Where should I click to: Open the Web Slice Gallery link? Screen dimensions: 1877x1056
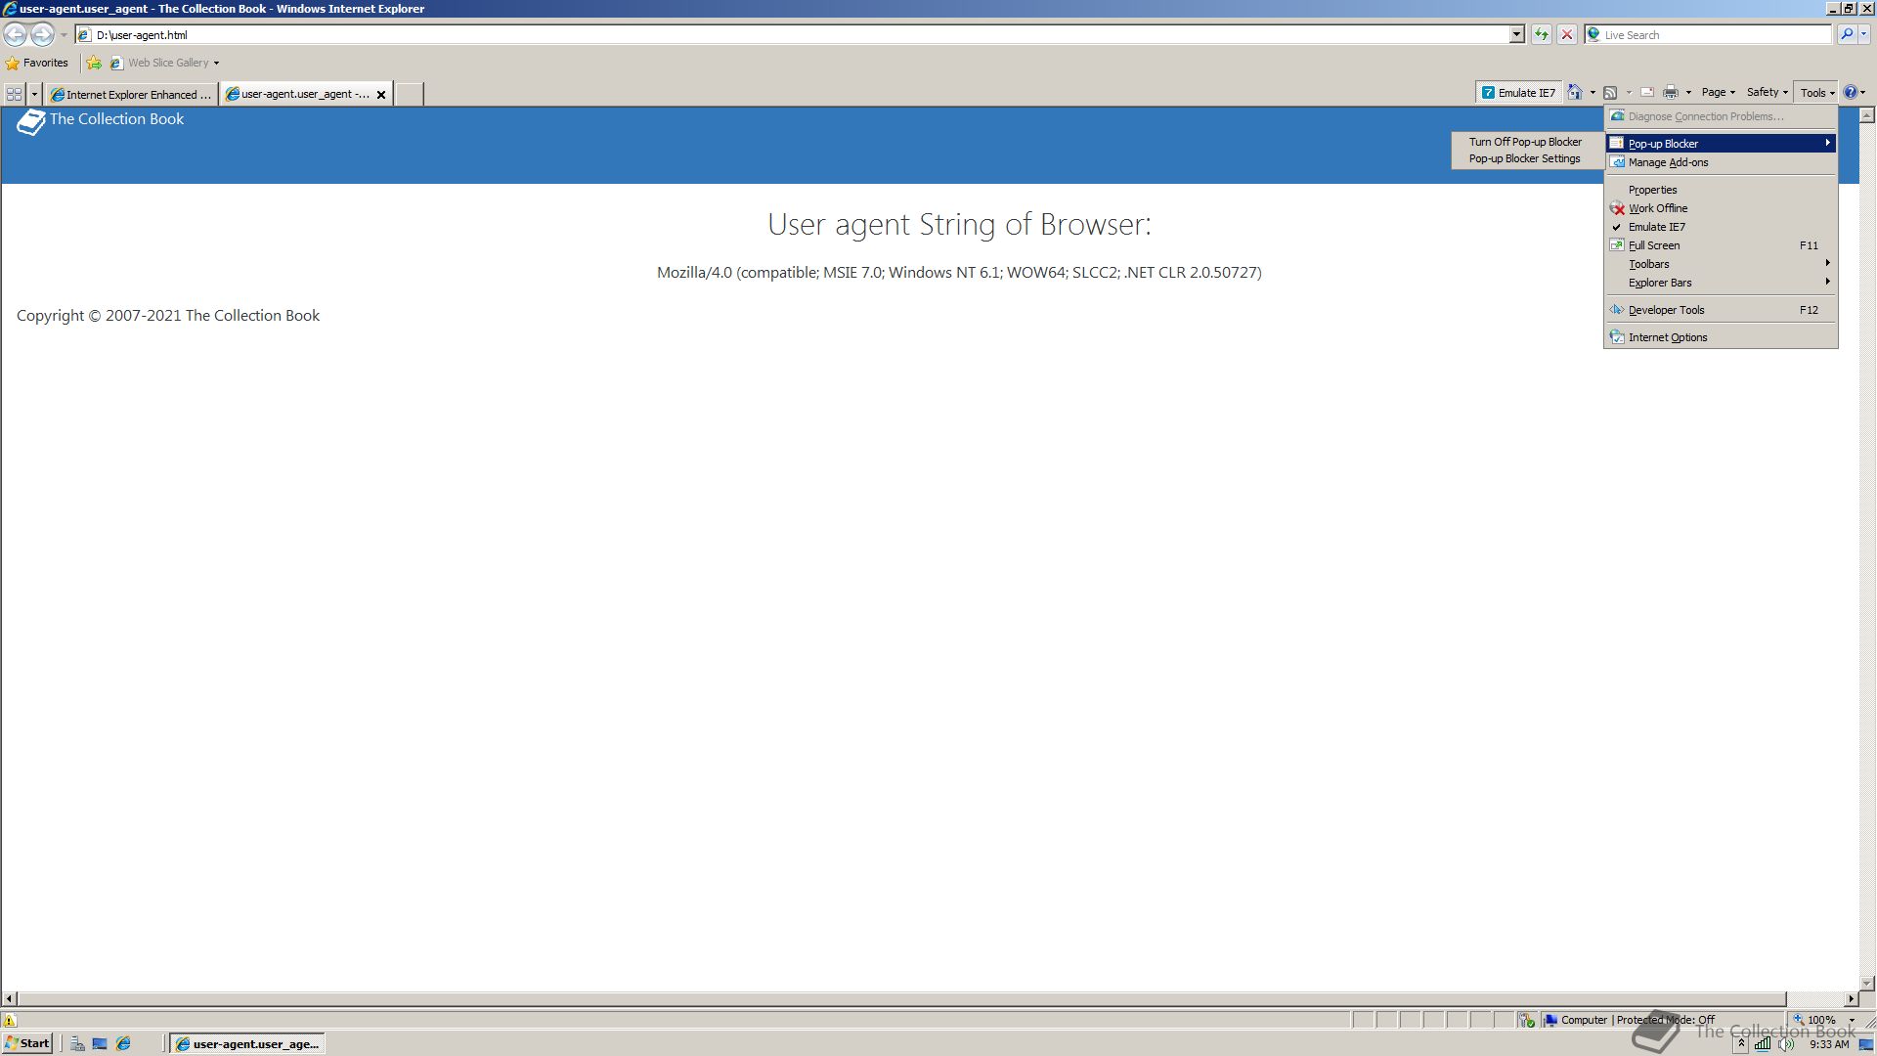coord(160,63)
